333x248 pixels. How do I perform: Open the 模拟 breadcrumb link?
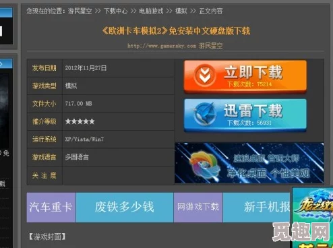181,11
